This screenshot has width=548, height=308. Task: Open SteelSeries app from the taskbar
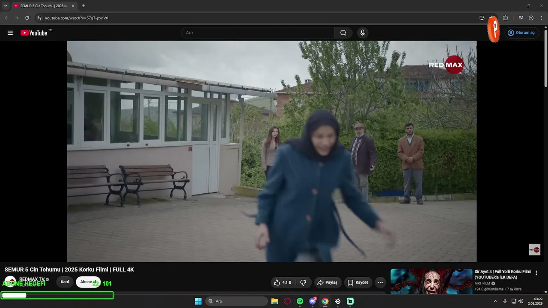pos(338,301)
